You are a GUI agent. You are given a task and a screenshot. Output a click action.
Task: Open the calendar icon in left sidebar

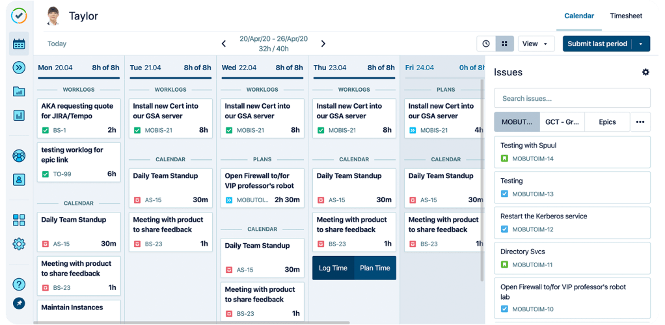(19, 44)
